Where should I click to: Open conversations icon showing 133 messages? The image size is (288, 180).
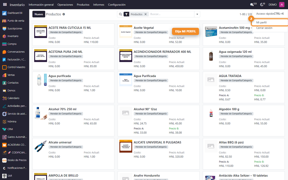tap(253, 4)
